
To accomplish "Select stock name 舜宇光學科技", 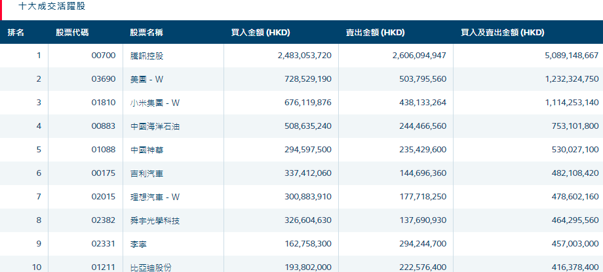I will 155,220.
